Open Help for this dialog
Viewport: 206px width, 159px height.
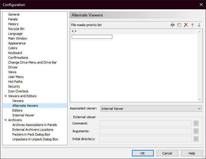pyautogui.click(x=192, y=153)
